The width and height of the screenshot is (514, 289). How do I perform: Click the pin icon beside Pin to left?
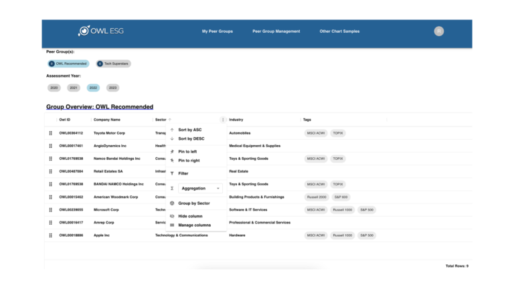172,152
